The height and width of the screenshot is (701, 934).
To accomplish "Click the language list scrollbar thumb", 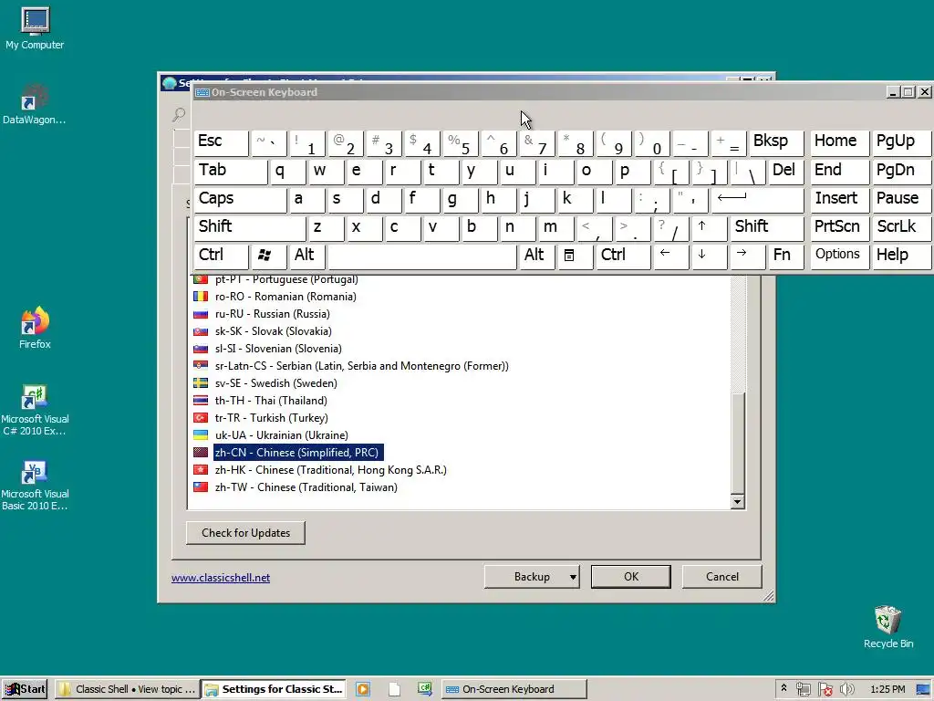I will click(x=737, y=443).
